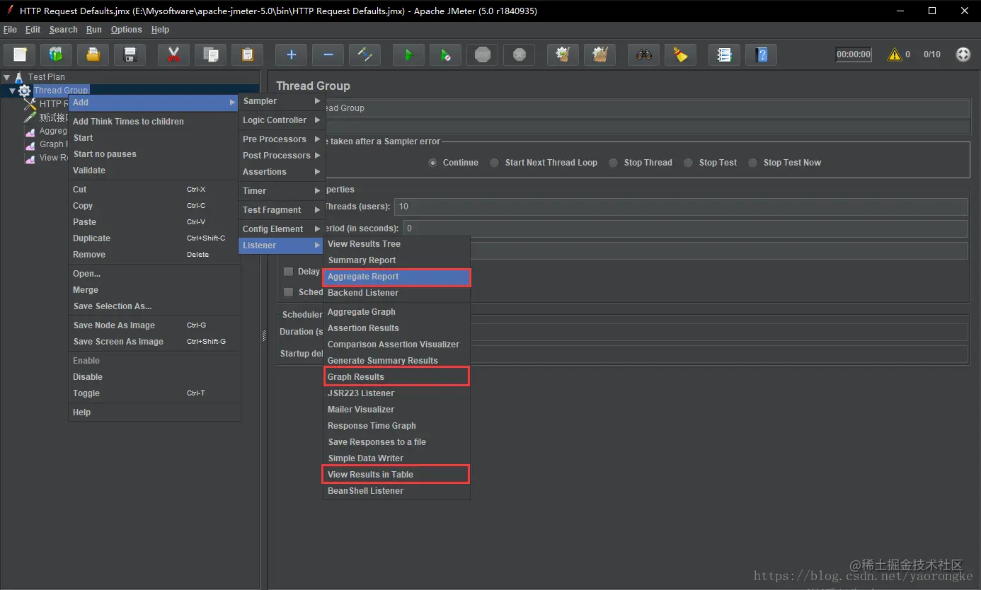Image resolution: width=981 pixels, height=590 pixels.
Task: Click the minus Collapse All toolbar icon
Action: 328,54
